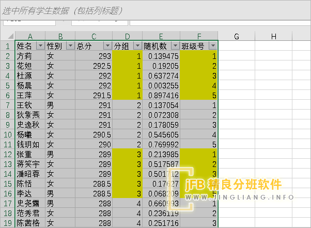
Task: Click the random number cell 0.072308
Action: [x=161, y=115]
